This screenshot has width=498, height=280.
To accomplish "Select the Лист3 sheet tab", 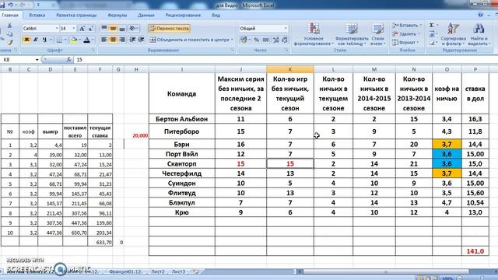I will pos(178,271).
